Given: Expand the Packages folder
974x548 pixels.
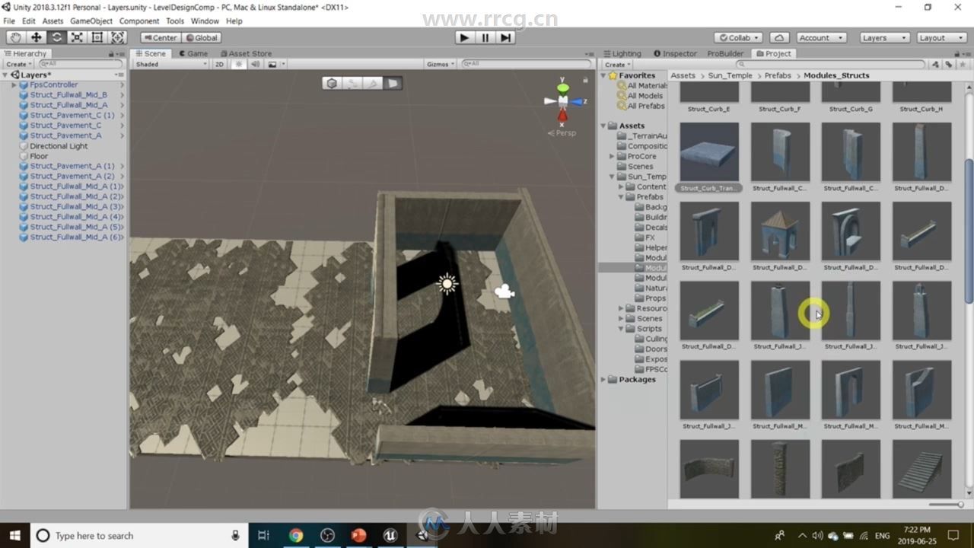Looking at the screenshot, I should (x=603, y=379).
